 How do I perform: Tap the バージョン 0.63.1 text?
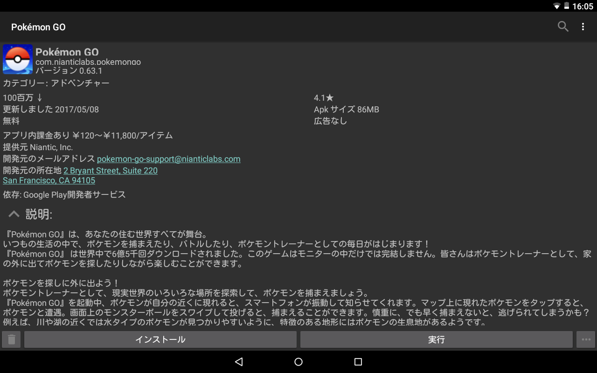click(x=69, y=71)
